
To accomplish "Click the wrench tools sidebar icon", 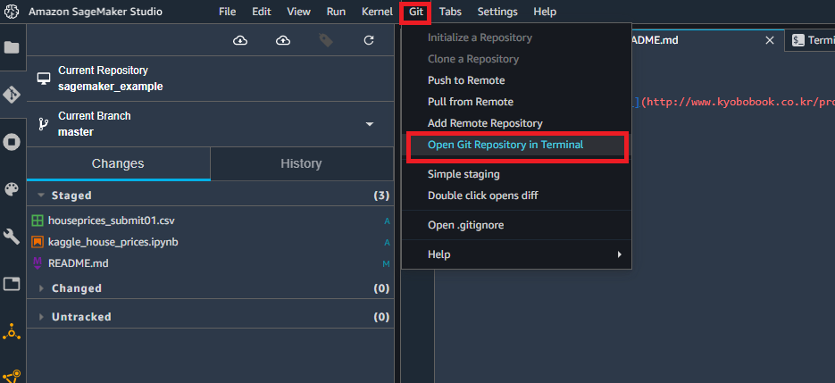I will click(12, 236).
